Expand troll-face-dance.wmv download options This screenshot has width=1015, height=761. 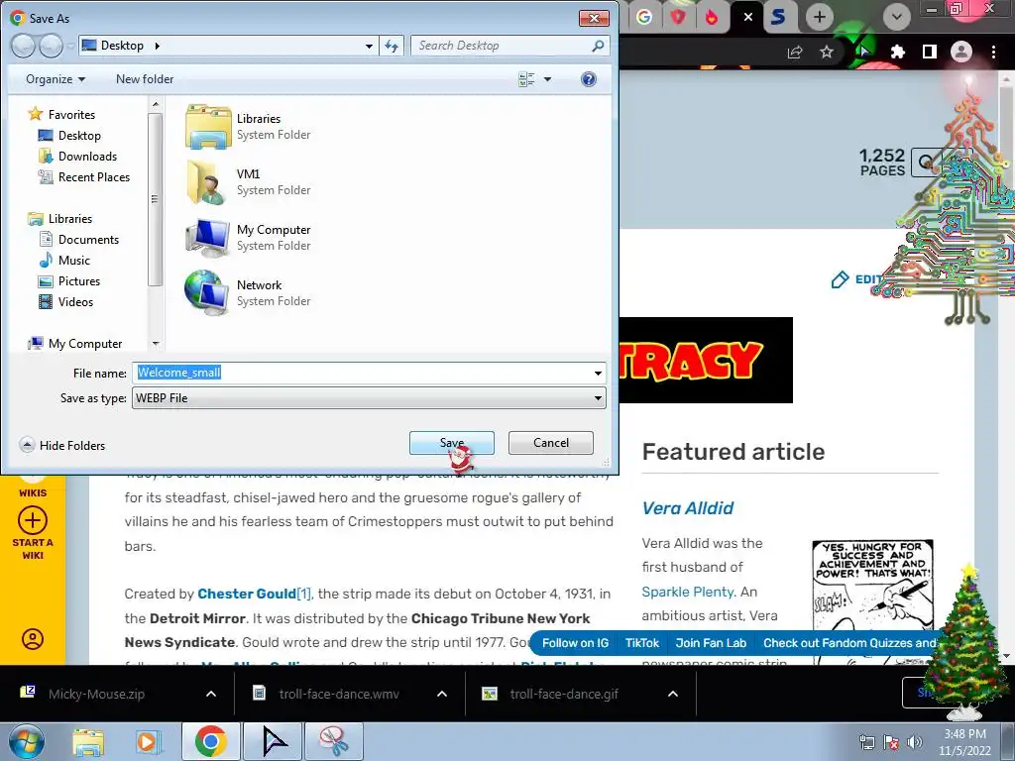pos(442,694)
